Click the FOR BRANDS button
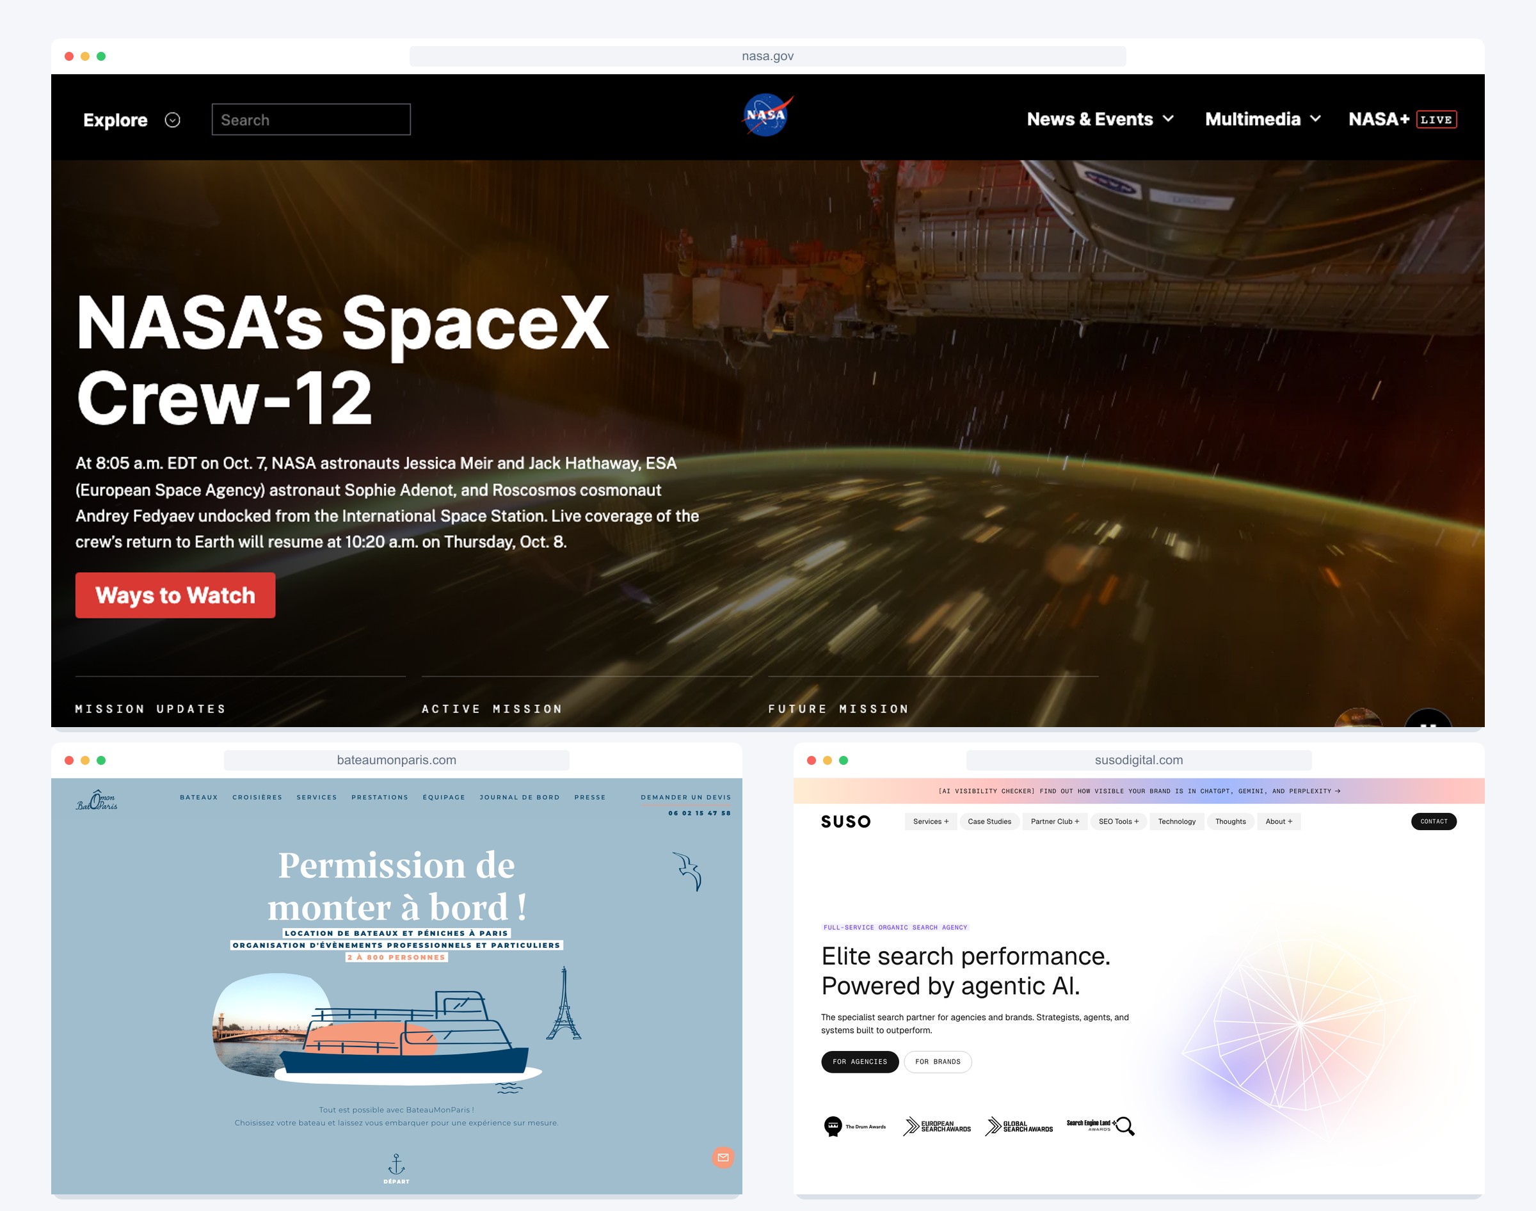The image size is (1536, 1211). 938,1062
